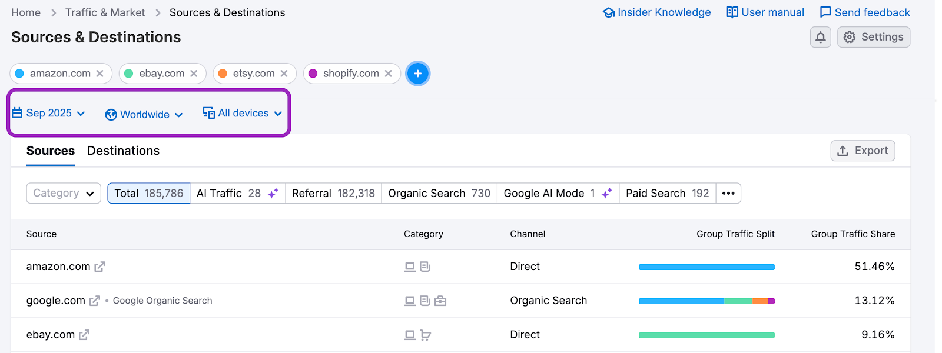Go to Traffic & Market breadcrumb
Screen dimensions: 942x353
pos(105,12)
